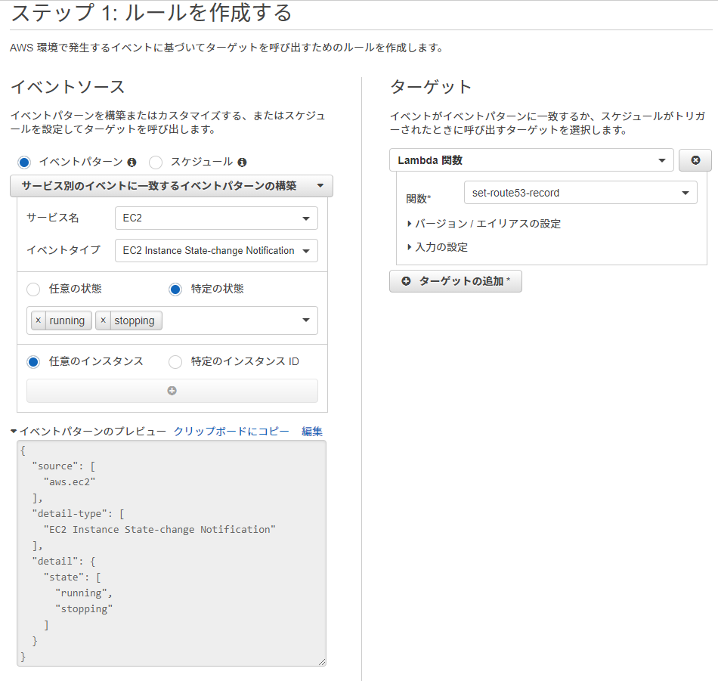718x681 pixels.
Task: Select the イベントパターン radio button
Action: point(24,162)
